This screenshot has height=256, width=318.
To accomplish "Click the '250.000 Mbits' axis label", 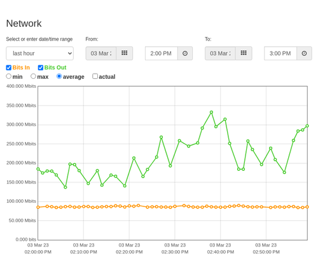I will 21,144.
